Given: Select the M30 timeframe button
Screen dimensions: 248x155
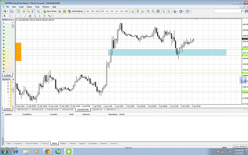Looking at the screenshot, I should (x=102, y=11).
